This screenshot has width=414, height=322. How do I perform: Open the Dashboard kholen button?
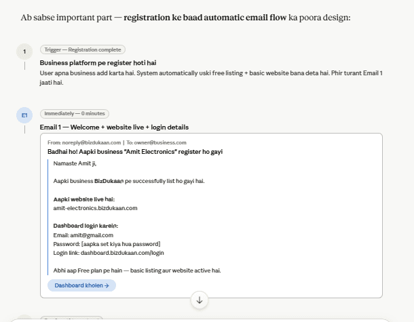point(81,285)
